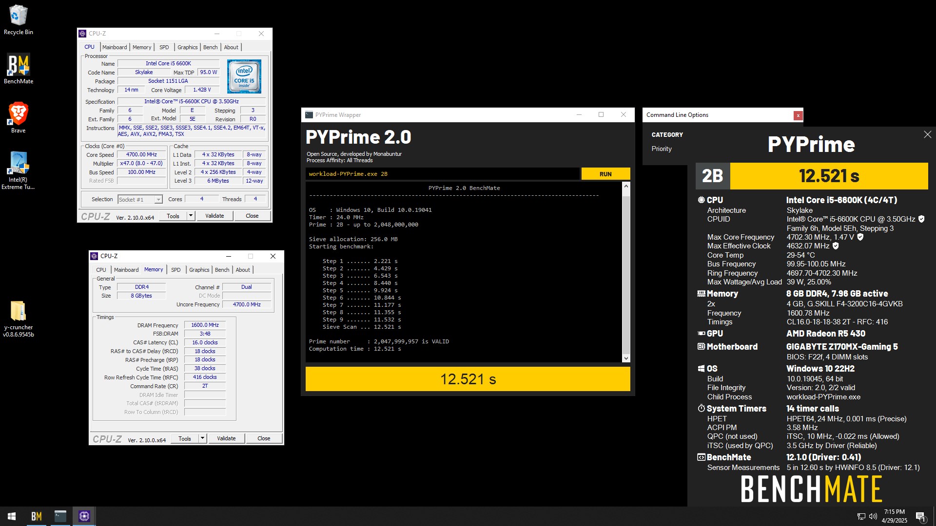Select Priority in Command Line Options category
Viewport: 936px width, 526px height.
pos(662,149)
